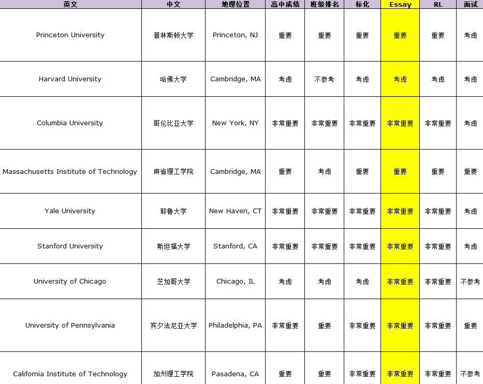Select Yale's 非常重要 high school grades cell
Viewport: 483px width, 384px height.
[x=285, y=211]
